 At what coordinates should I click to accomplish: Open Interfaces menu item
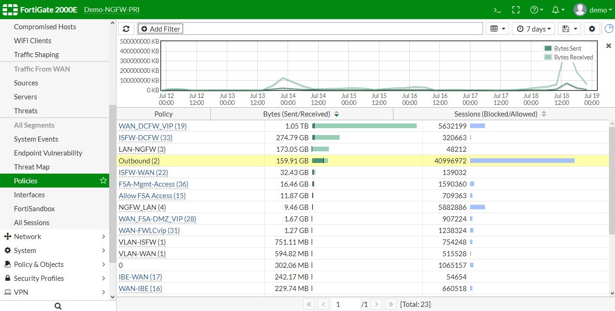click(x=29, y=194)
